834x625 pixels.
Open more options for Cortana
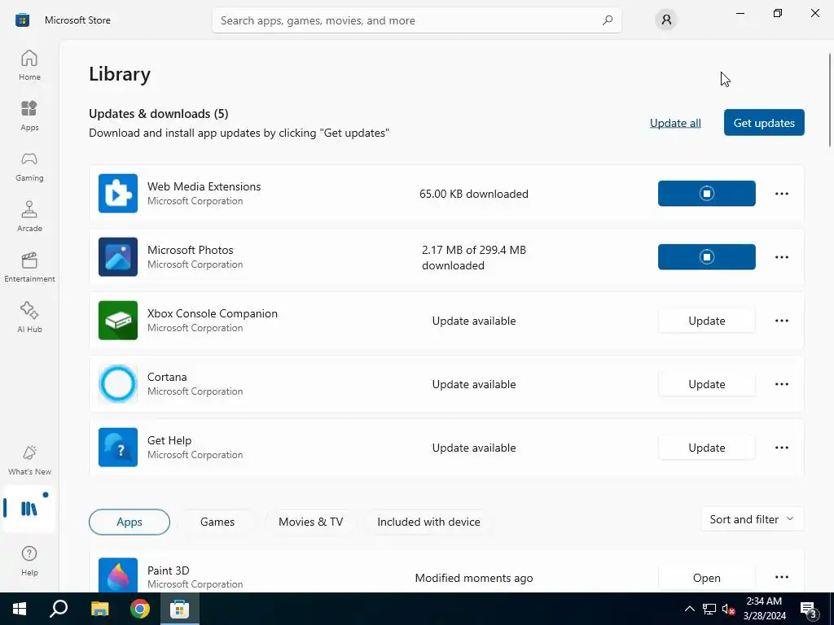[781, 384]
